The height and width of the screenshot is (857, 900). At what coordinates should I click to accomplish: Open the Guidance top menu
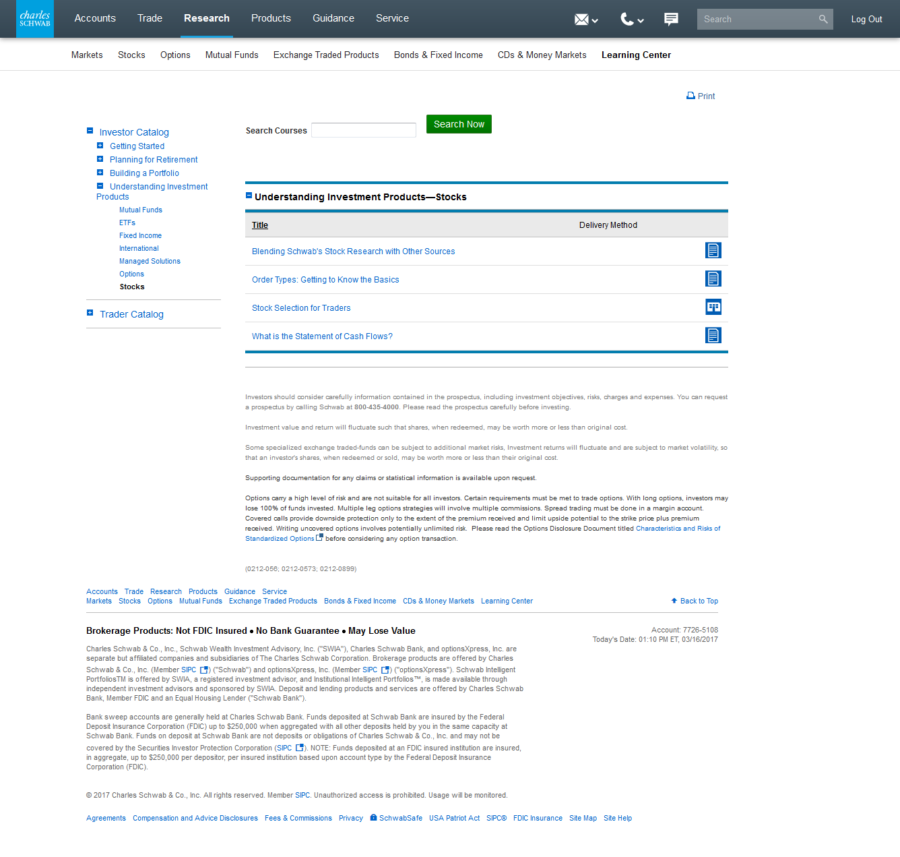(x=333, y=18)
